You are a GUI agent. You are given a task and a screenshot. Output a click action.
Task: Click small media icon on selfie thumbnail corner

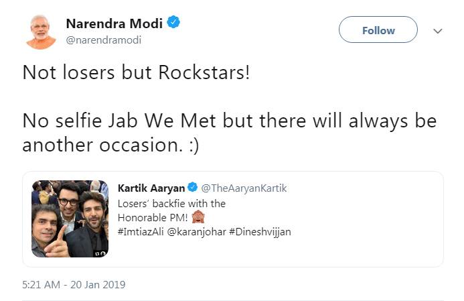99,253
